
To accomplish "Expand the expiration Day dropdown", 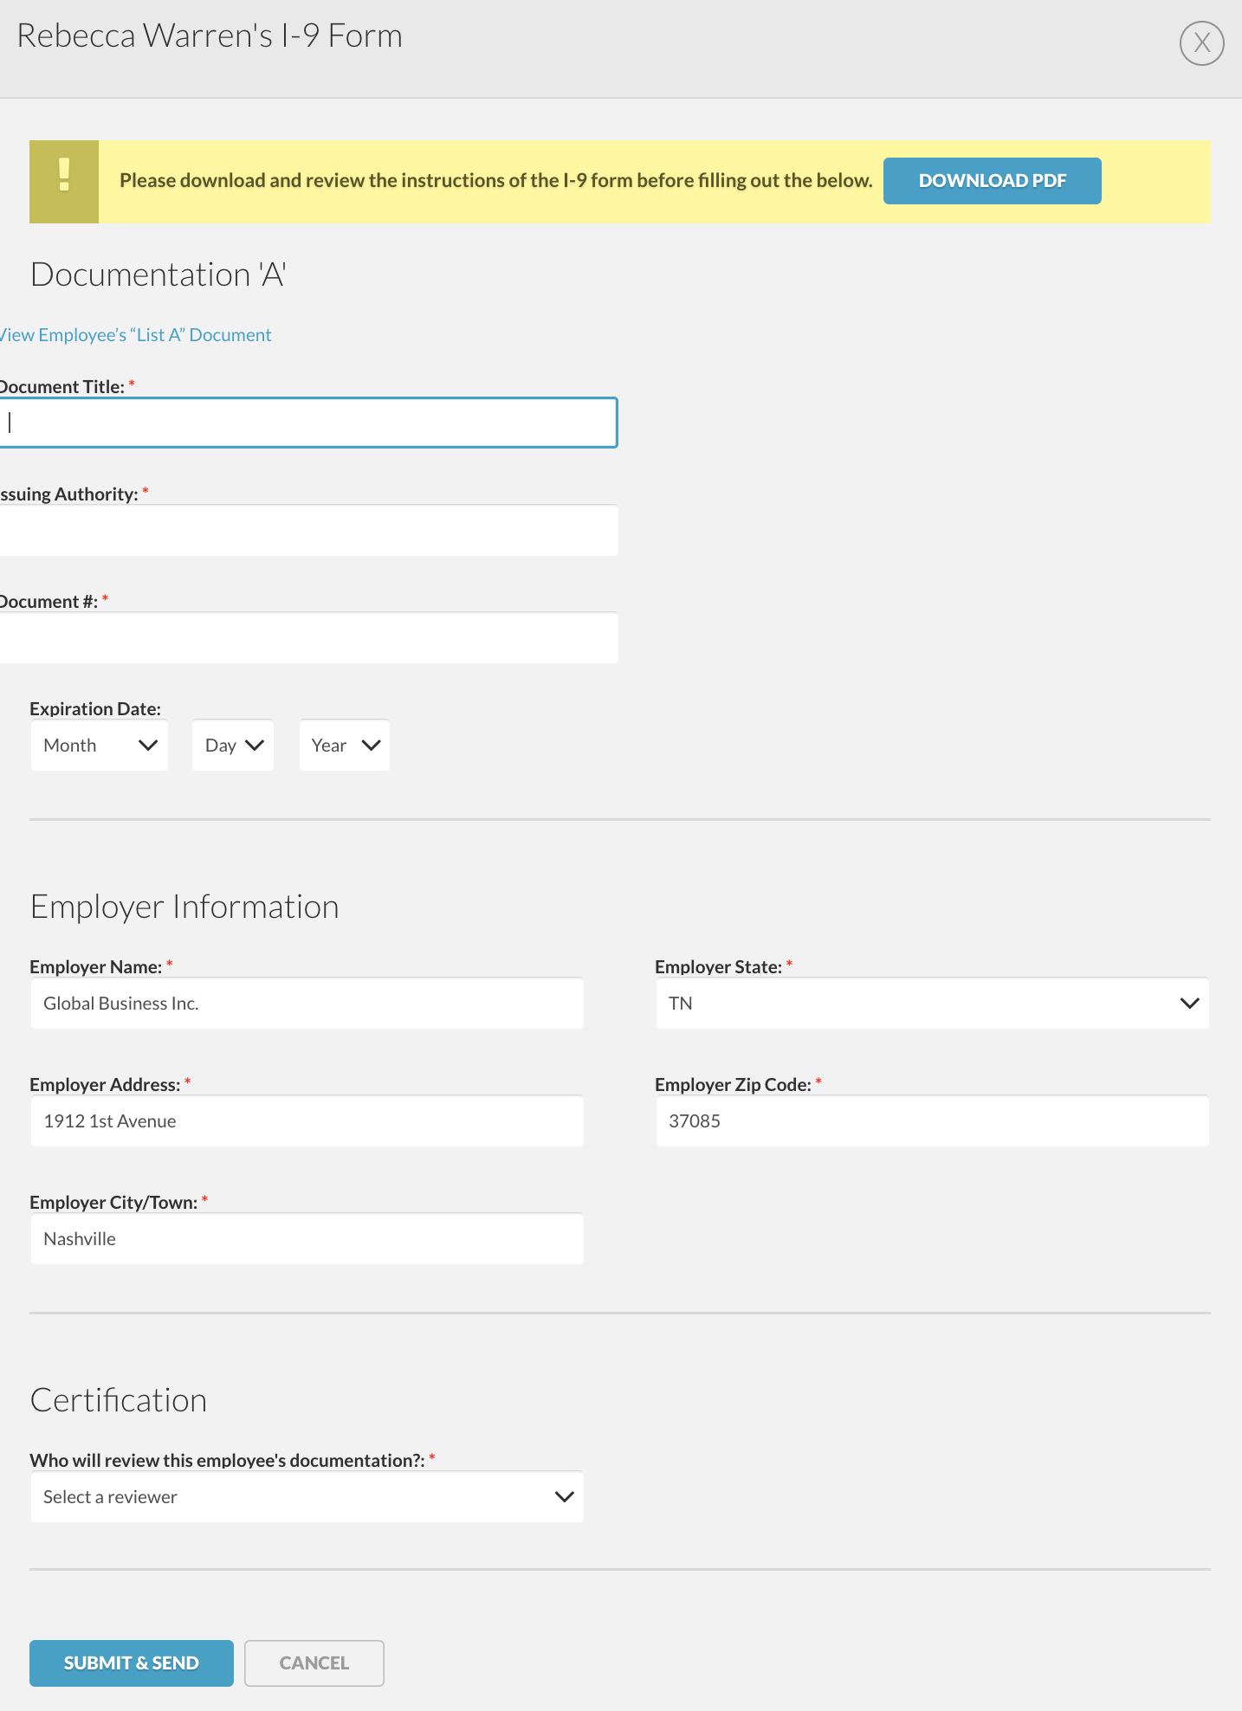I will [x=233, y=746].
